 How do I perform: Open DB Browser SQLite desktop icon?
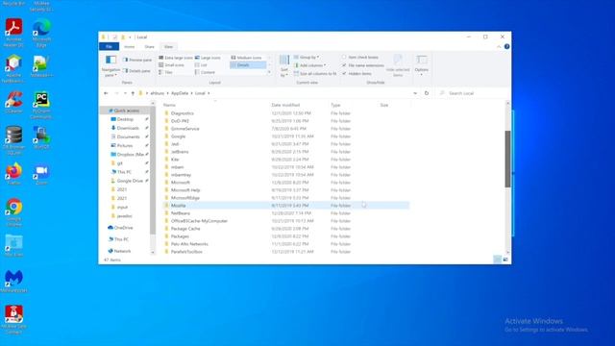click(x=13, y=139)
